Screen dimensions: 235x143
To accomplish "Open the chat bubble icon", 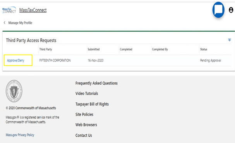I will click(218, 10).
